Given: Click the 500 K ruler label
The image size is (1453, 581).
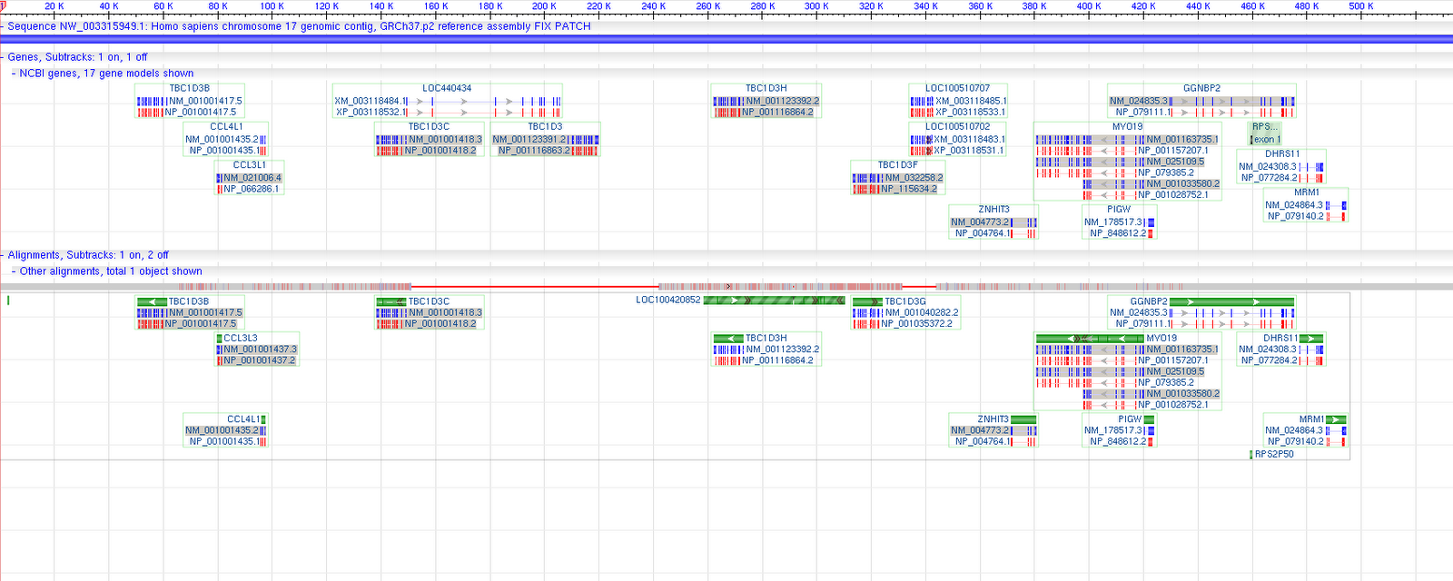Looking at the screenshot, I should pos(1361,6).
